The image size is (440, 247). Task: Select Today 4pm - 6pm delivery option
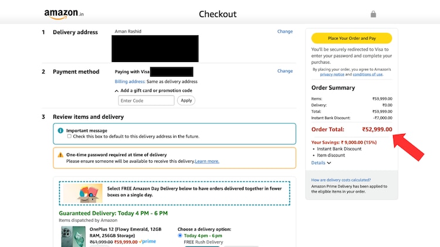[x=180, y=235]
